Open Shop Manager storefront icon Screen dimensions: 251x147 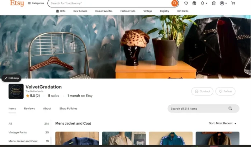pos(214,3)
